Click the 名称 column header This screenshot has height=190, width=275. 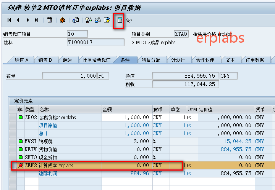pyautogui.click(x=70, y=109)
